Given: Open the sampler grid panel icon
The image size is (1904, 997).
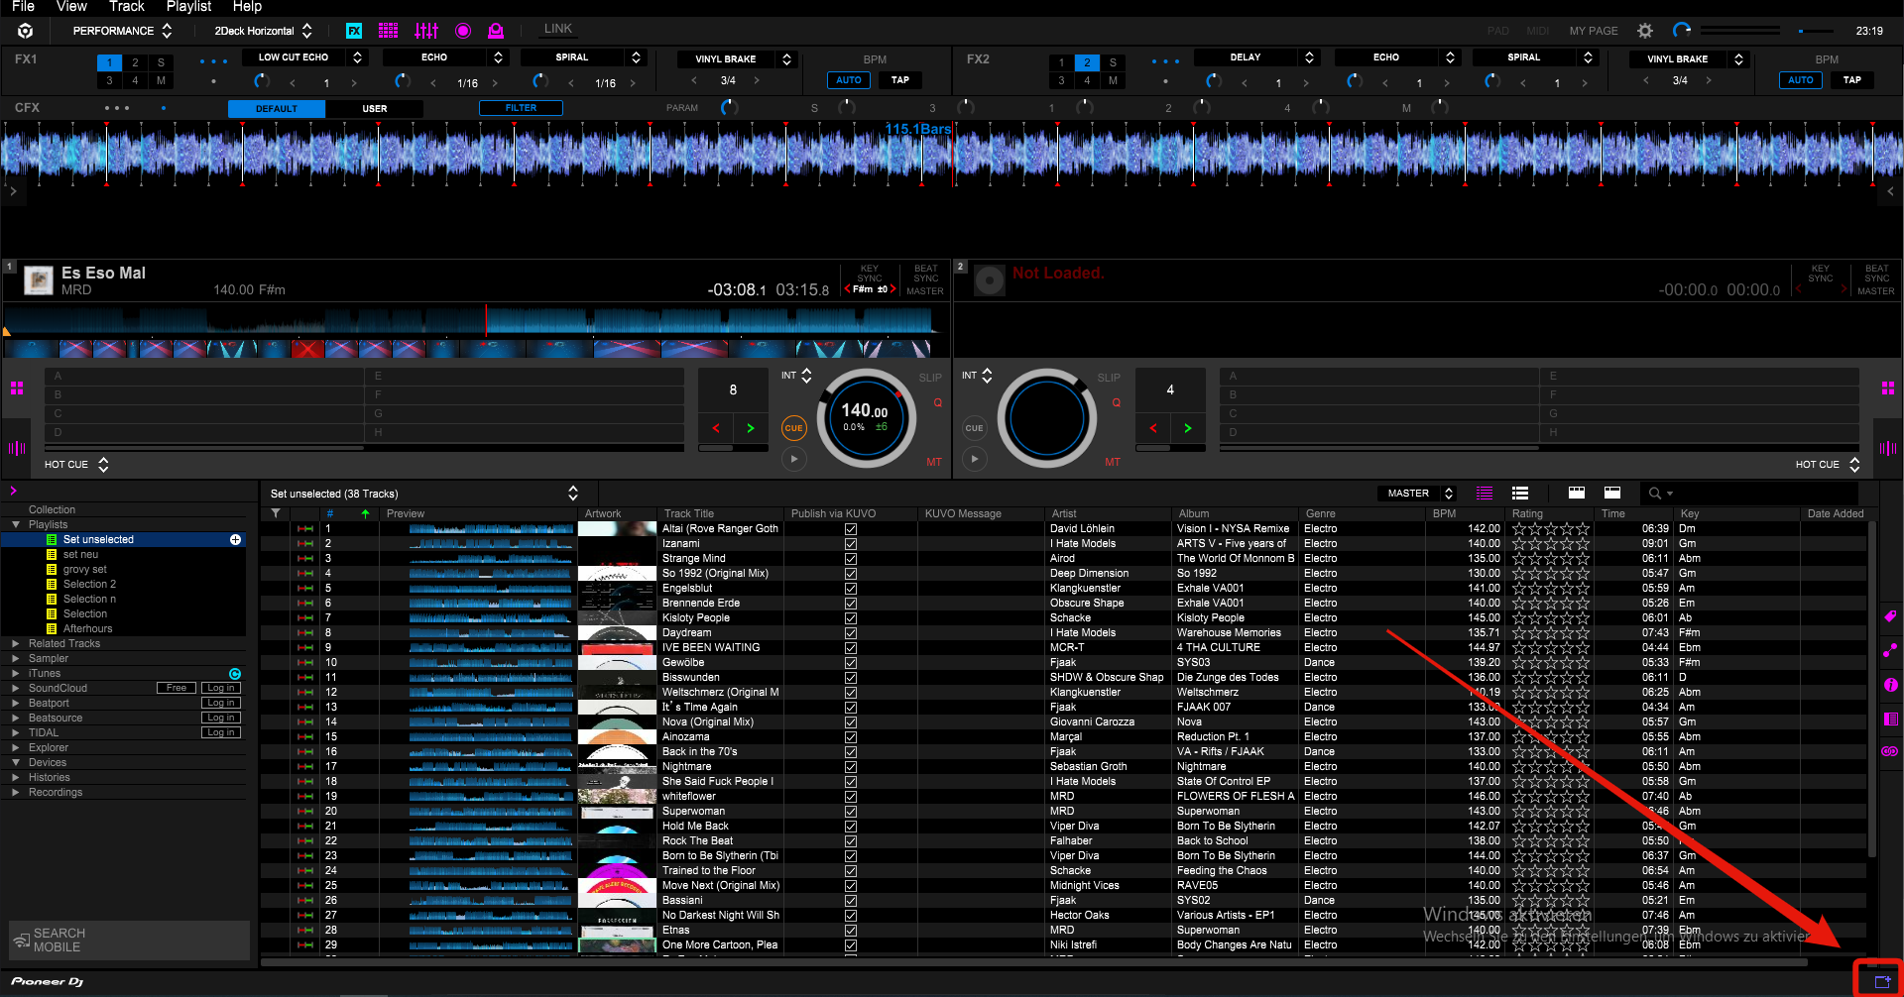Looking at the screenshot, I should [389, 31].
